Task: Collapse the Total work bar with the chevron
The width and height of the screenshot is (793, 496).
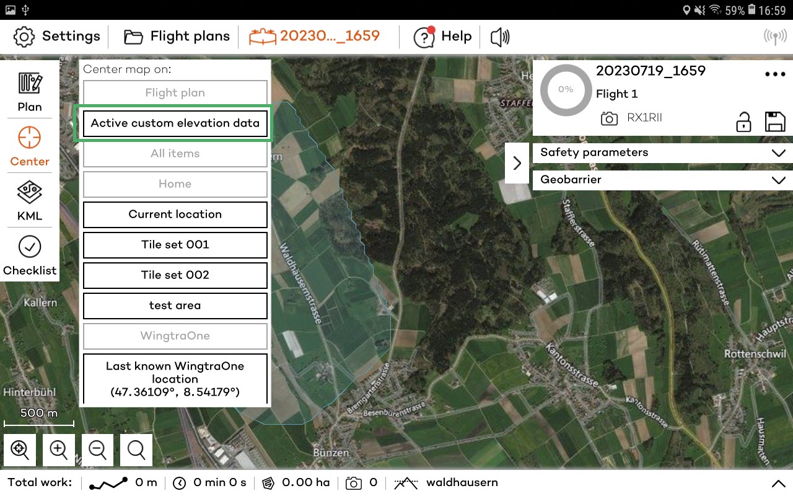Action: tap(779, 482)
